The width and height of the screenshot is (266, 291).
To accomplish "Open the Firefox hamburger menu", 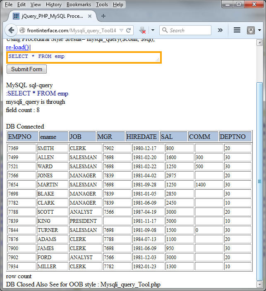I will click(237, 30).
